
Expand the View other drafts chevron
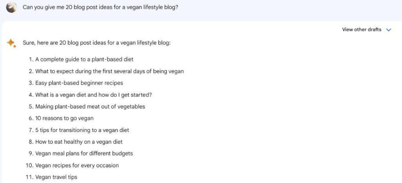389,30
